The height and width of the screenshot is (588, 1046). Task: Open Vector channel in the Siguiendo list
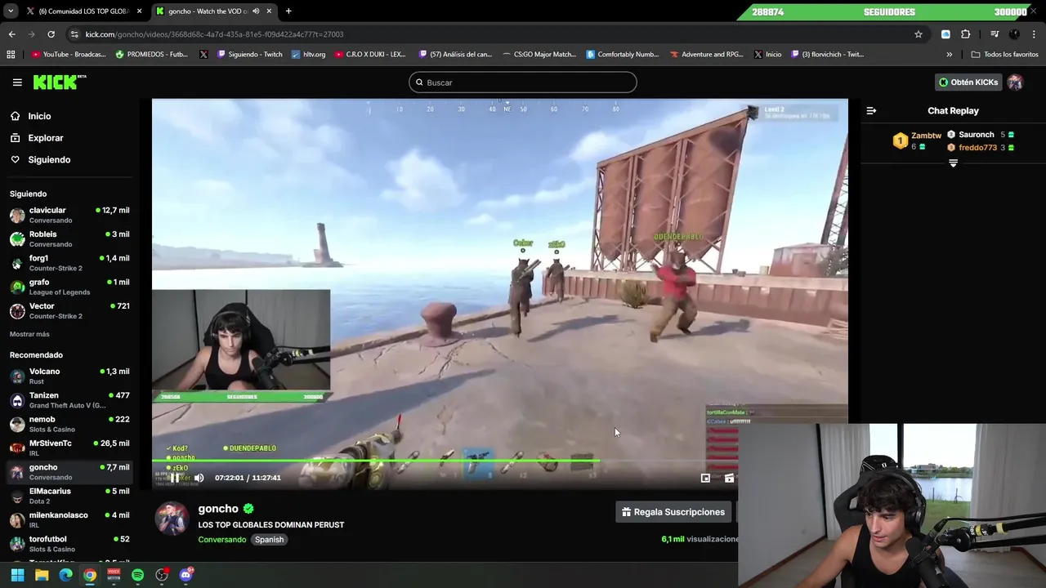tap(69, 310)
